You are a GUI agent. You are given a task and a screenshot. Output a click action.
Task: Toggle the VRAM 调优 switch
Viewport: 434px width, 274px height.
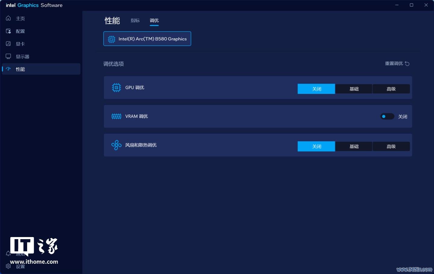pos(387,116)
